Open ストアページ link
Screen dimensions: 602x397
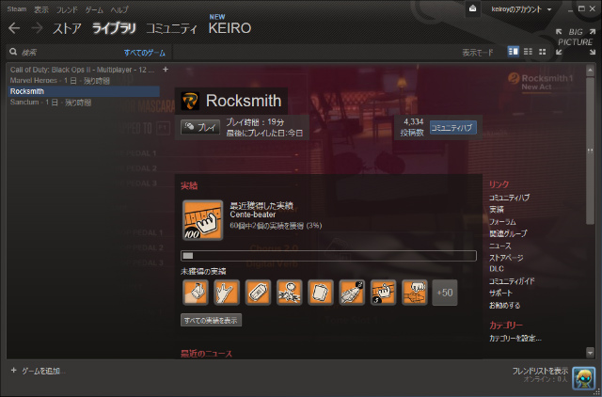(x=506, y=258)
